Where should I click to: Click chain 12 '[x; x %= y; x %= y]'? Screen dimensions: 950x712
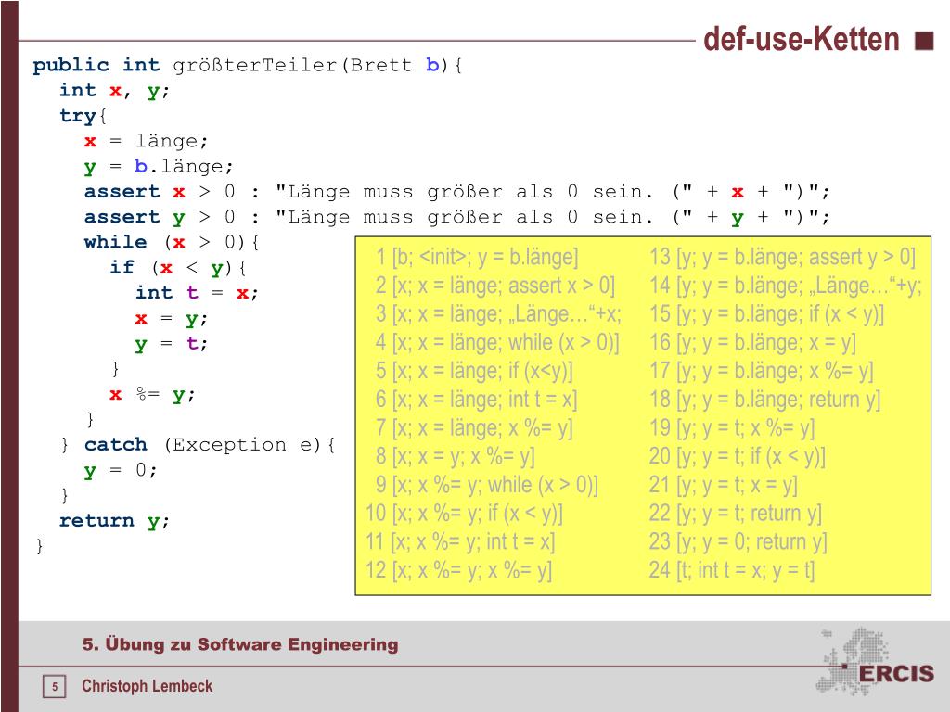(458, 570)
